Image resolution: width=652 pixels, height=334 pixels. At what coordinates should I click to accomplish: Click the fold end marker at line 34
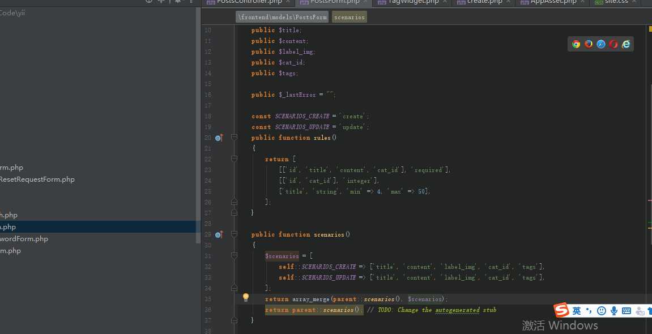click(x=234, y=288)
